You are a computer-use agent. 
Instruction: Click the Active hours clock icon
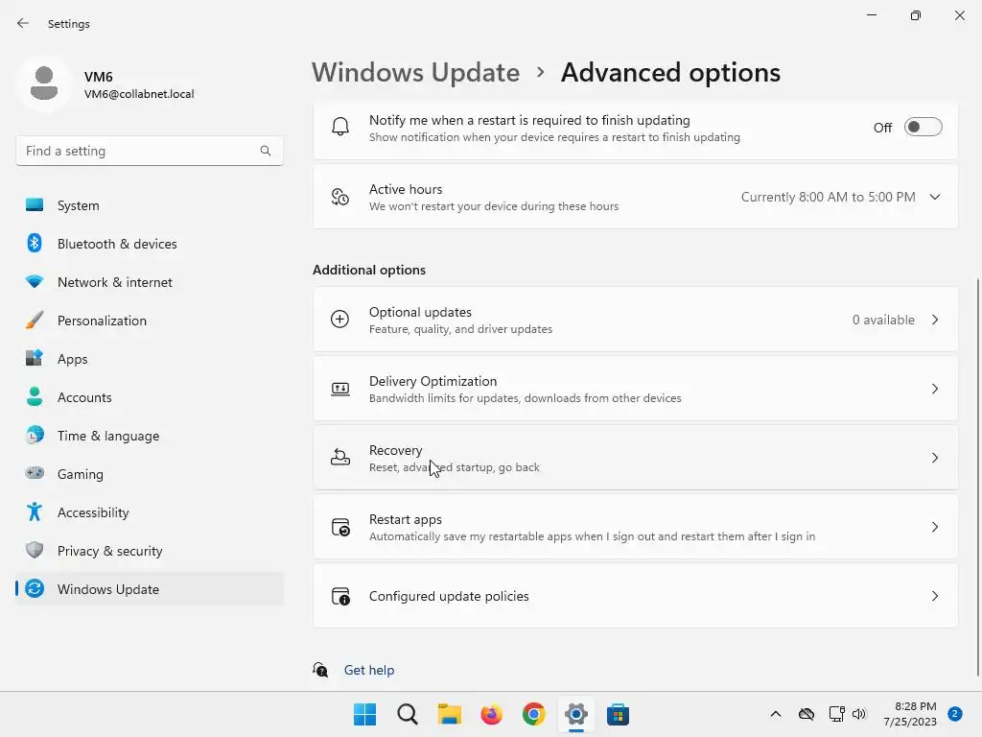click(340, 197)
